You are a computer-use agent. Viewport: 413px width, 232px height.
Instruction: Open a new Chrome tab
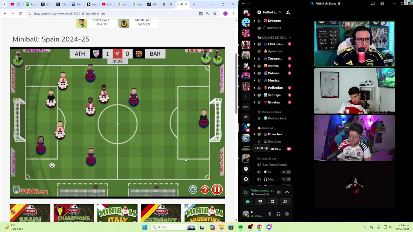(194, 4)
